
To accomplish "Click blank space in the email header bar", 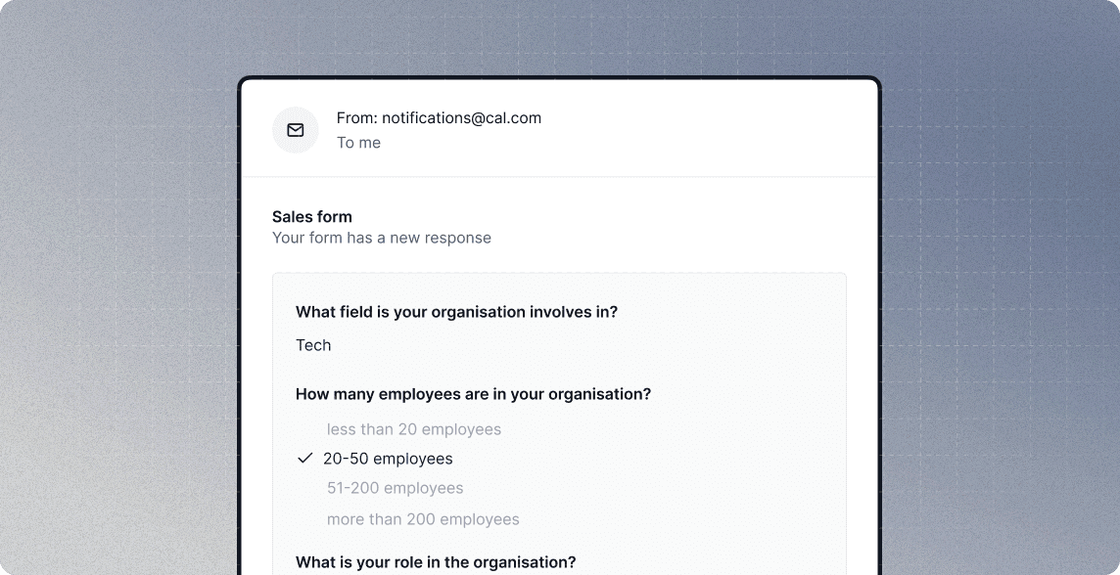I will tap(707, 128).
